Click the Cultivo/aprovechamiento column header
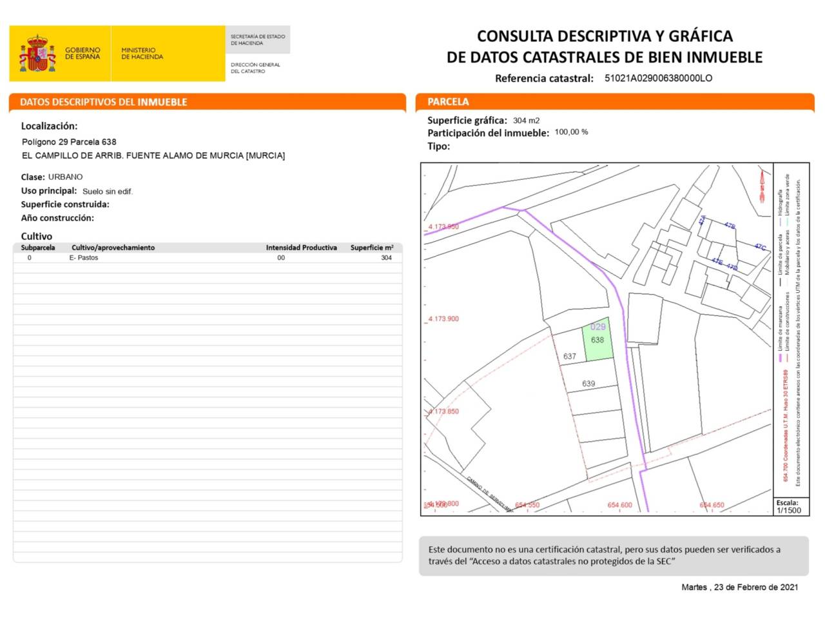 113,248
